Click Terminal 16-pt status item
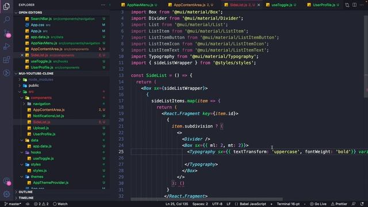Viewport: 368px width, 207px height. tap(288, 204)
